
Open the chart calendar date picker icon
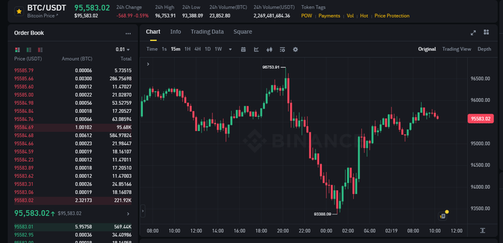(243, 49)
